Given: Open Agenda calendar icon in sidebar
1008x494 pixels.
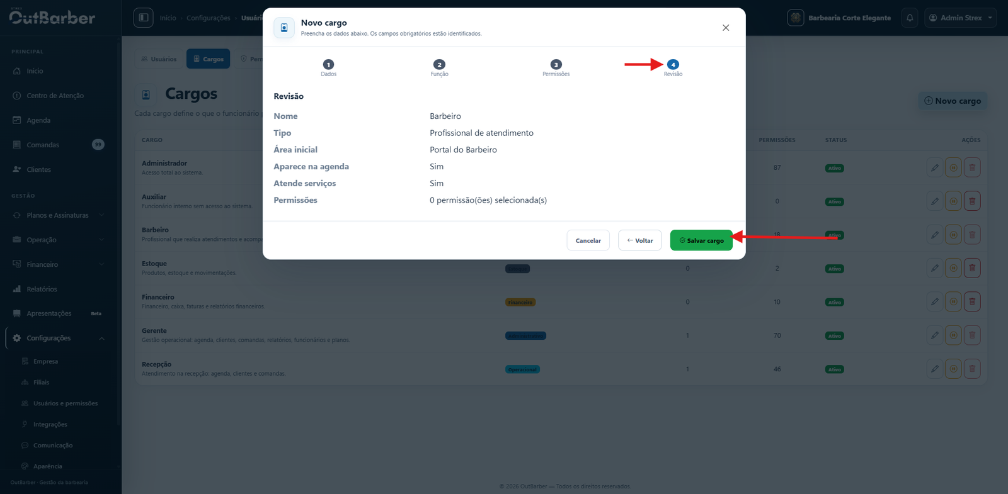Looking at the screenshot, I should coord(17,120).
